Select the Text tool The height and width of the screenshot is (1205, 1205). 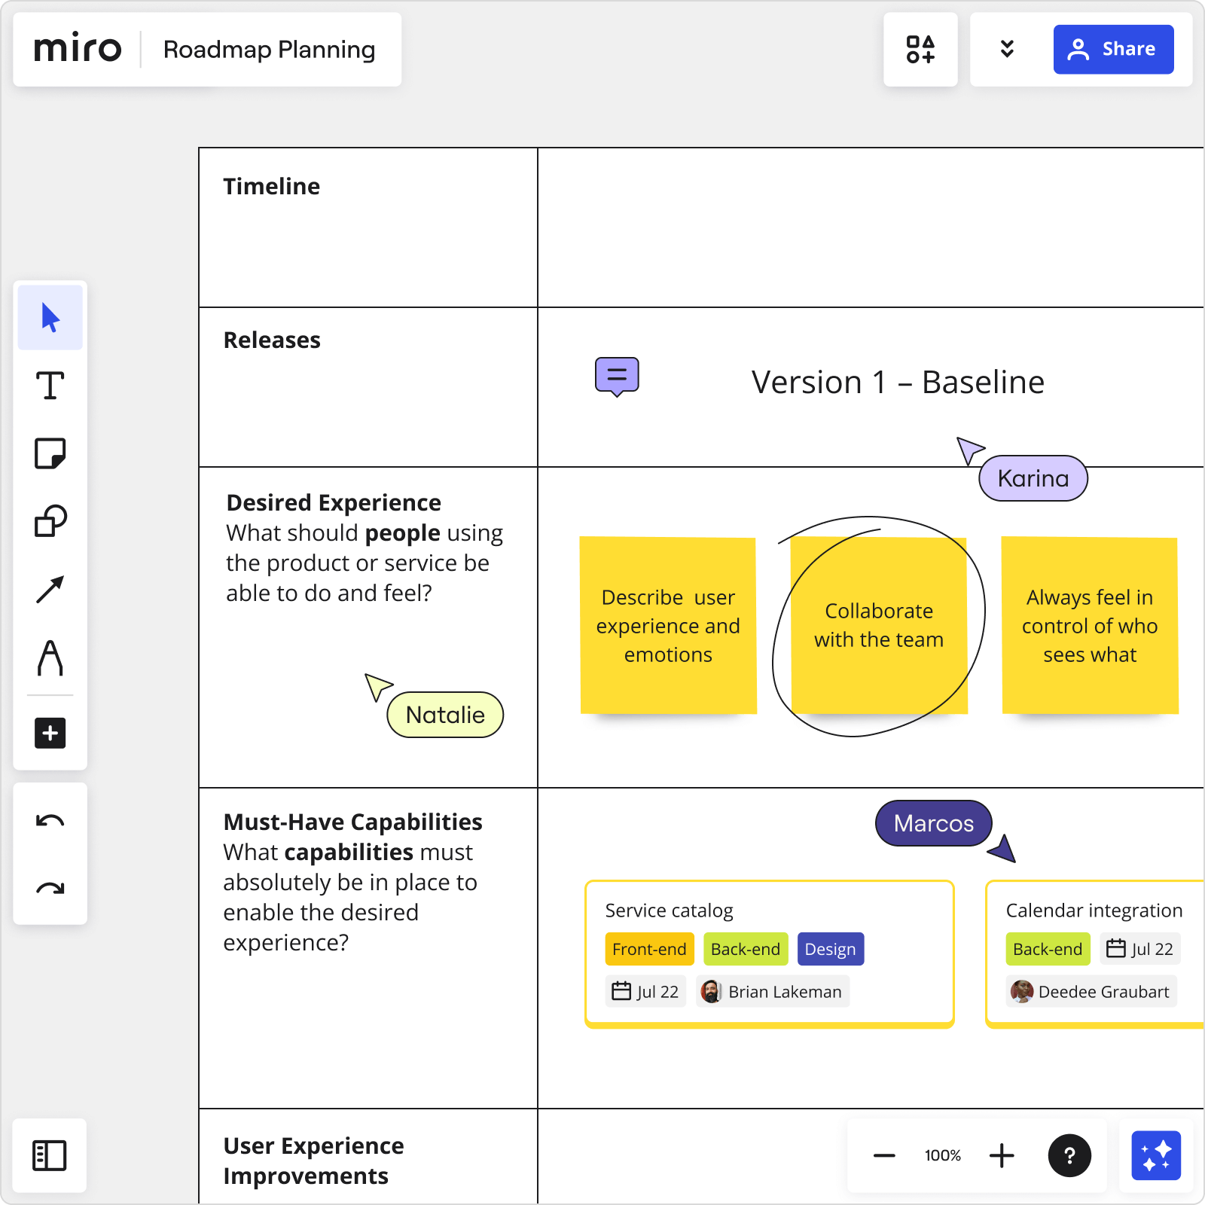(50, 386)
